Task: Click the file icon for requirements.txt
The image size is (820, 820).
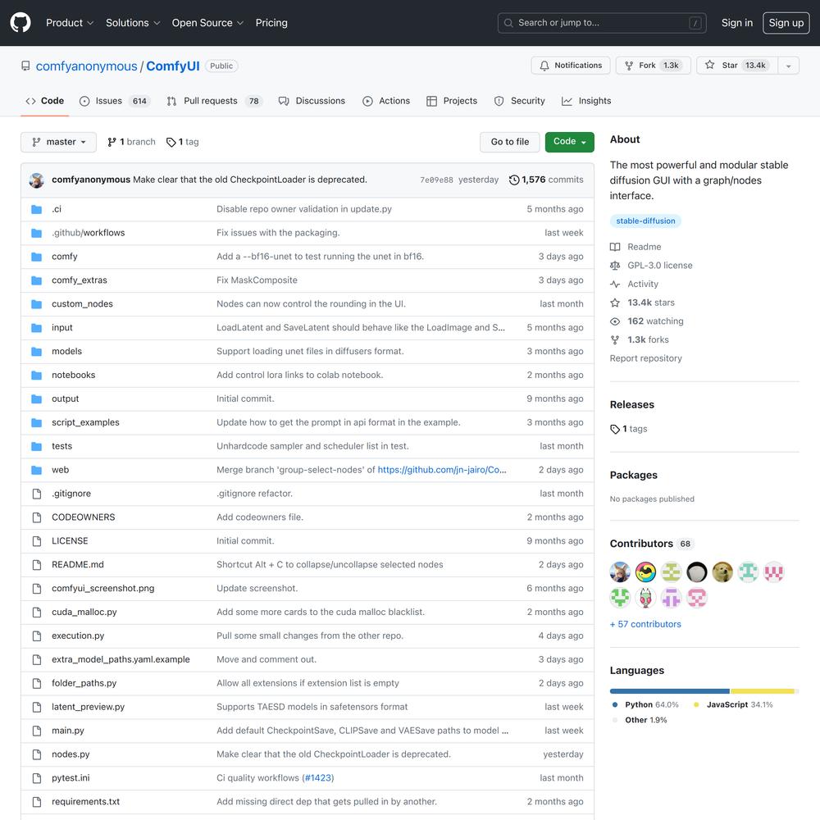Action: 37,802
